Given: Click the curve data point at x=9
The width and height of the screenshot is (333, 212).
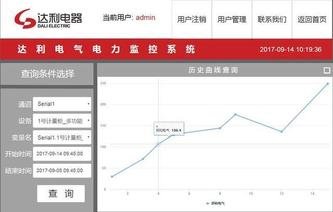Looking at the screenshot, I should [x=235, y=114].
